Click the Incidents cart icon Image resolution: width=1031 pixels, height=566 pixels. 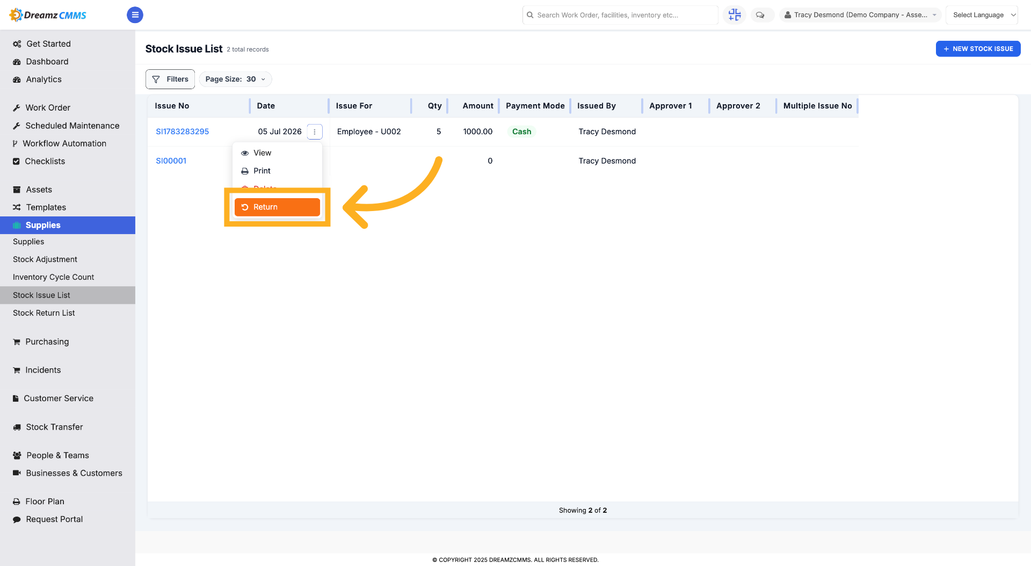[x=17, y=371]
